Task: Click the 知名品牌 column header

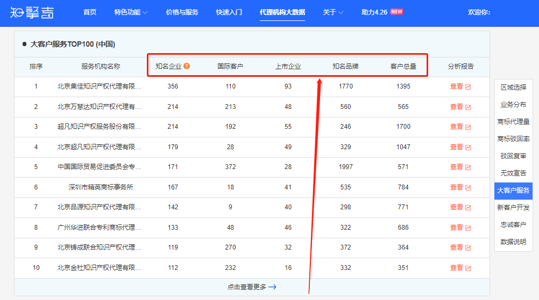Action: coord(345,66)
